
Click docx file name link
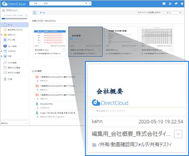click(112, 50)
